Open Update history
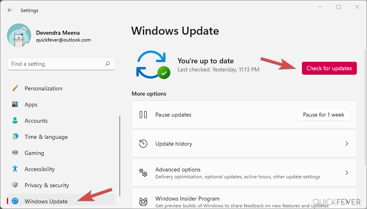This screenshot has height=209, width=367. 244,144
